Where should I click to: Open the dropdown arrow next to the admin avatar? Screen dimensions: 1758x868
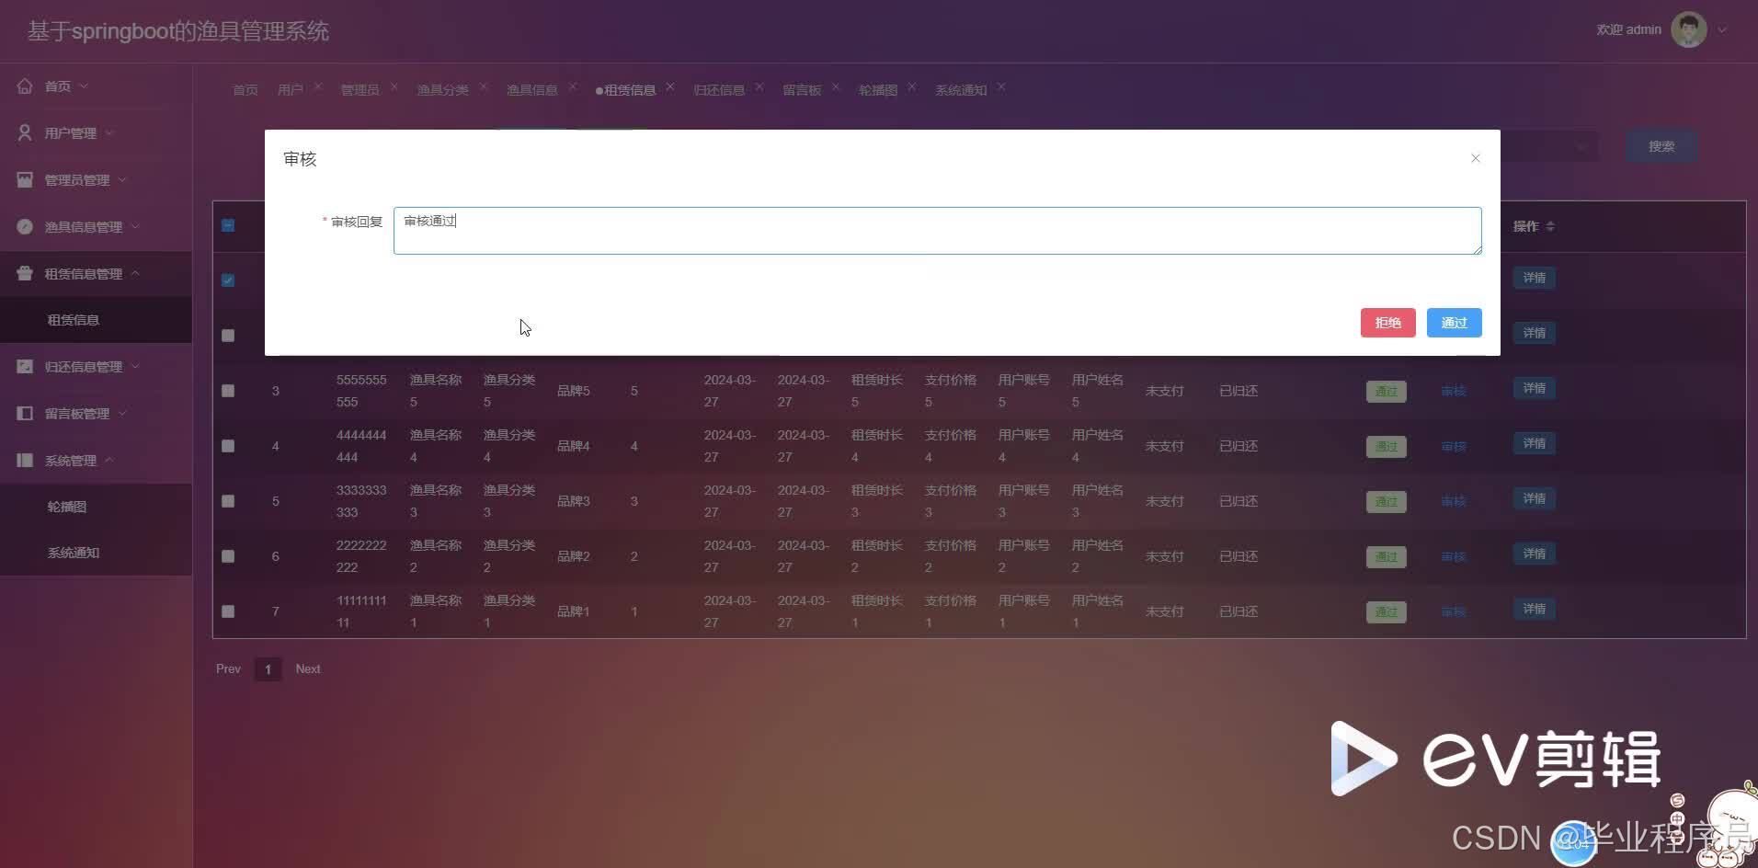[1722, 29]
